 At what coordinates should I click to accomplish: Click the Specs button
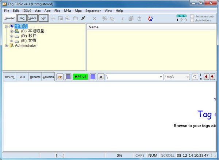pos(32,18)
